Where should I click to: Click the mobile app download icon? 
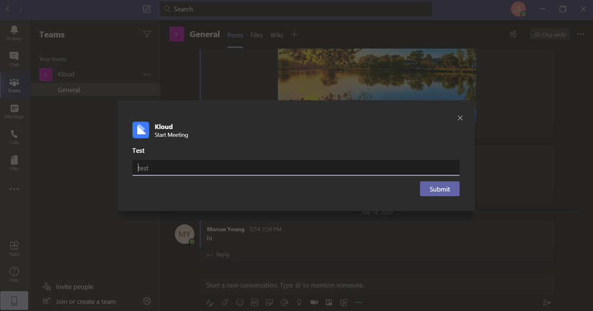pyautogui.click(x=14, y=301)
